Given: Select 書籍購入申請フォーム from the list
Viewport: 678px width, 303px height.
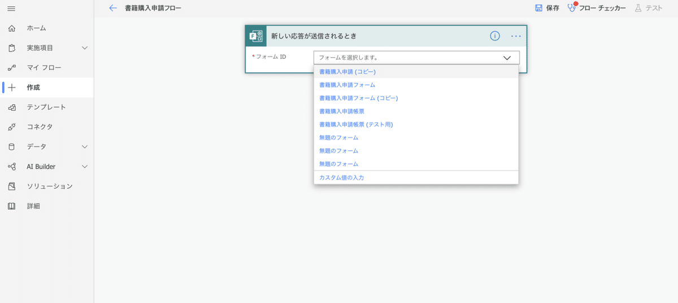Looking at the screenshot, I should (347, 85).
